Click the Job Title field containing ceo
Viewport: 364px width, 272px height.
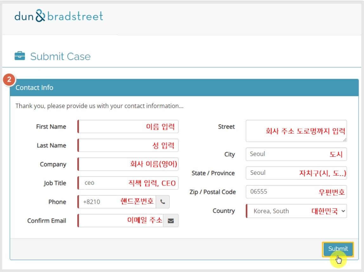[128, 183]
